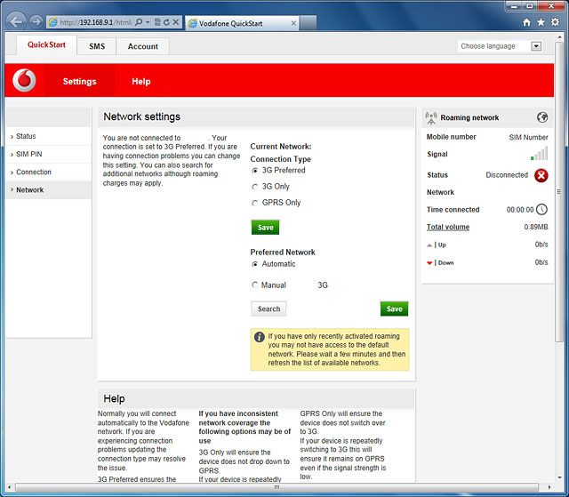Open the Network sidebar item
This screenshot has width=569, height=497.
pos(49,189)
